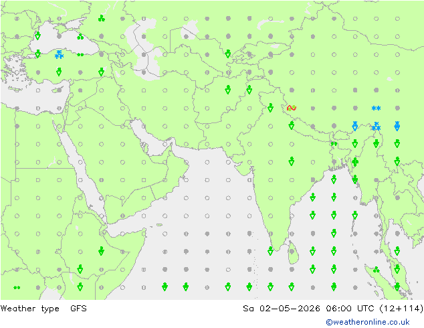Select the blue double-asterisk snow symbol over Tibet
The width and height of the screenshot is (424, 328).
pyautogui.click(x=376, y=108)
